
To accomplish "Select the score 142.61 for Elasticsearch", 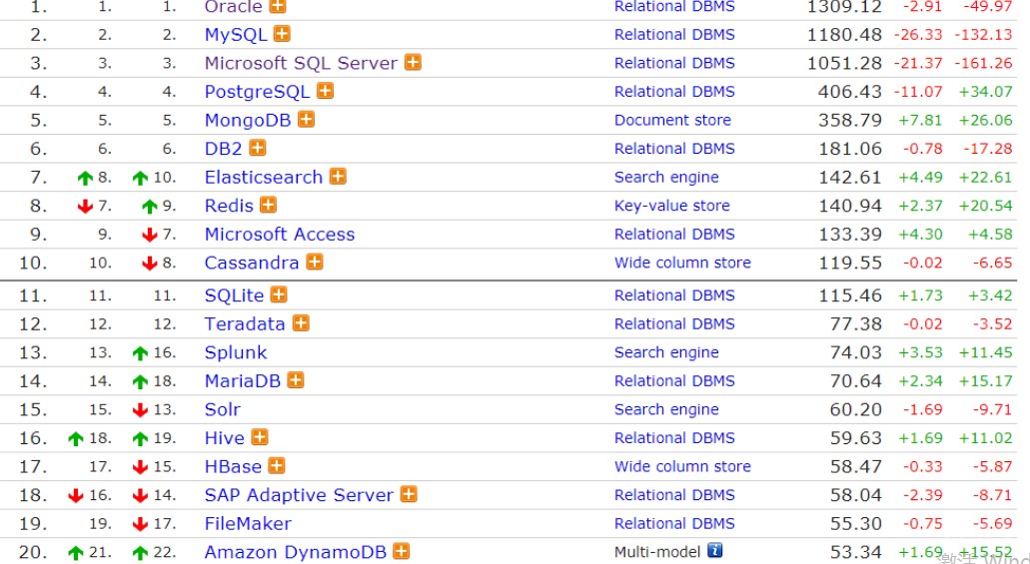I will tap(849, 178).
